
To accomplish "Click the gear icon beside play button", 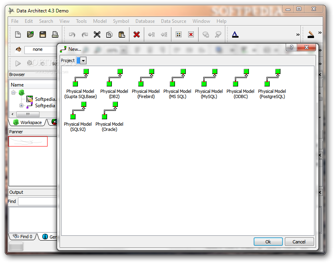I will pyautogui.click(x=30, y=63).
